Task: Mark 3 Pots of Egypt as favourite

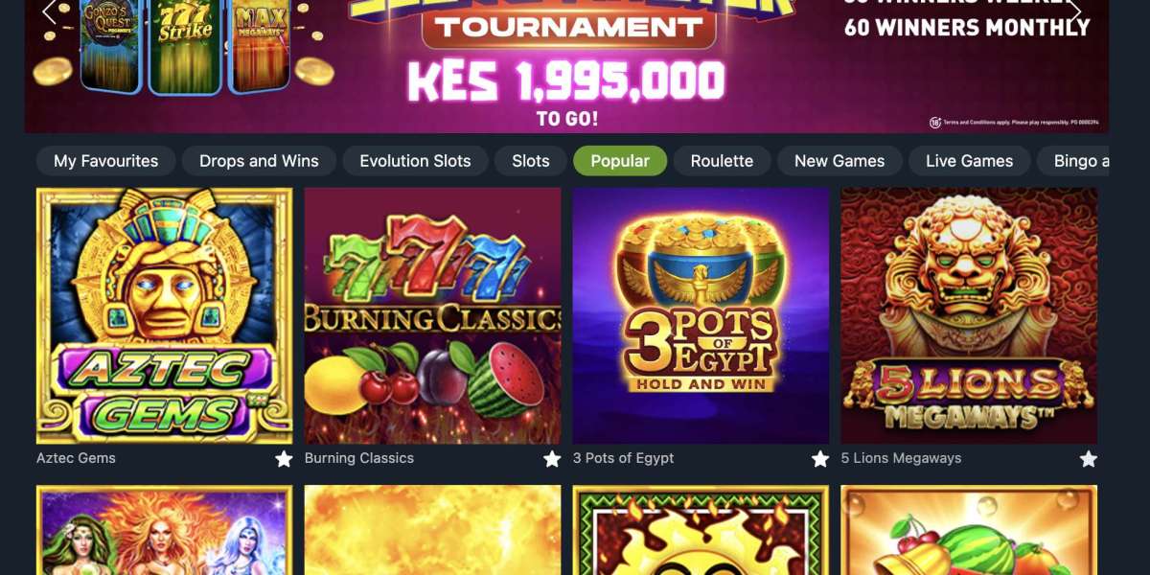Action: click(820, 459)
